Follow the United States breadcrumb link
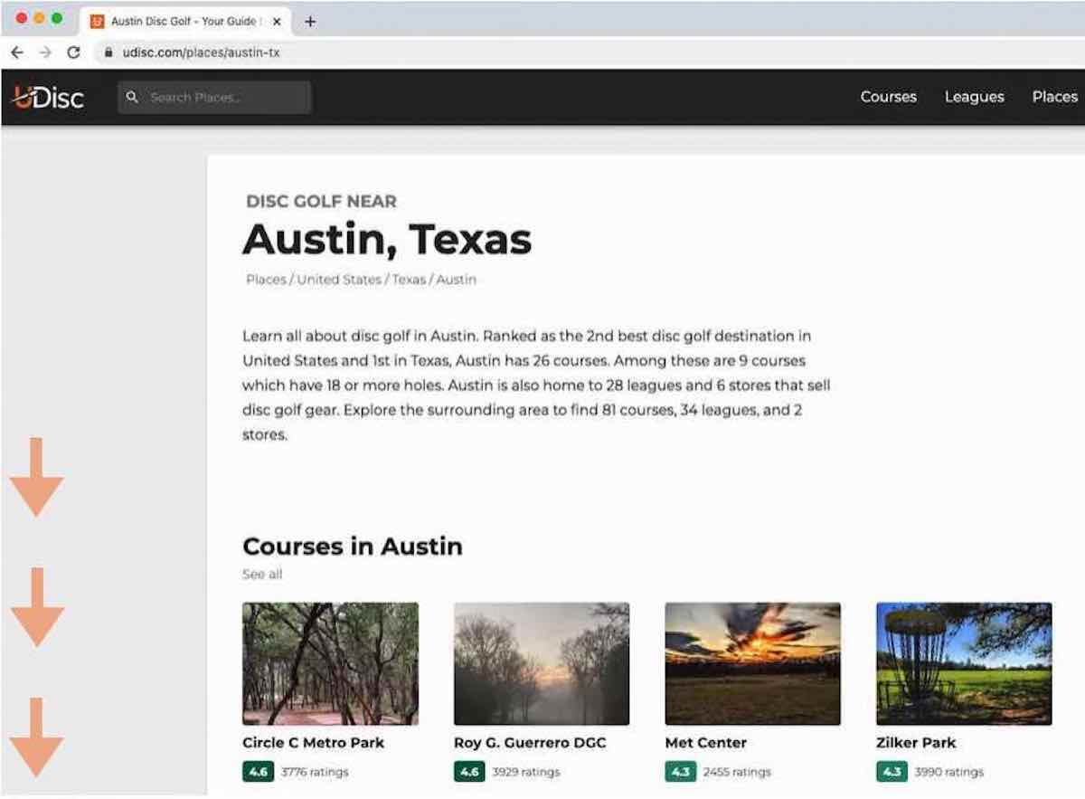This screenshot has height=799, width=1085. (x=339, y=280)
